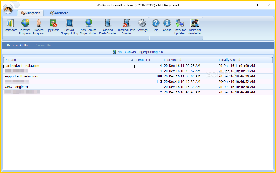Sort by Times Hit column header
276x173 pixels.
point(149,60)
